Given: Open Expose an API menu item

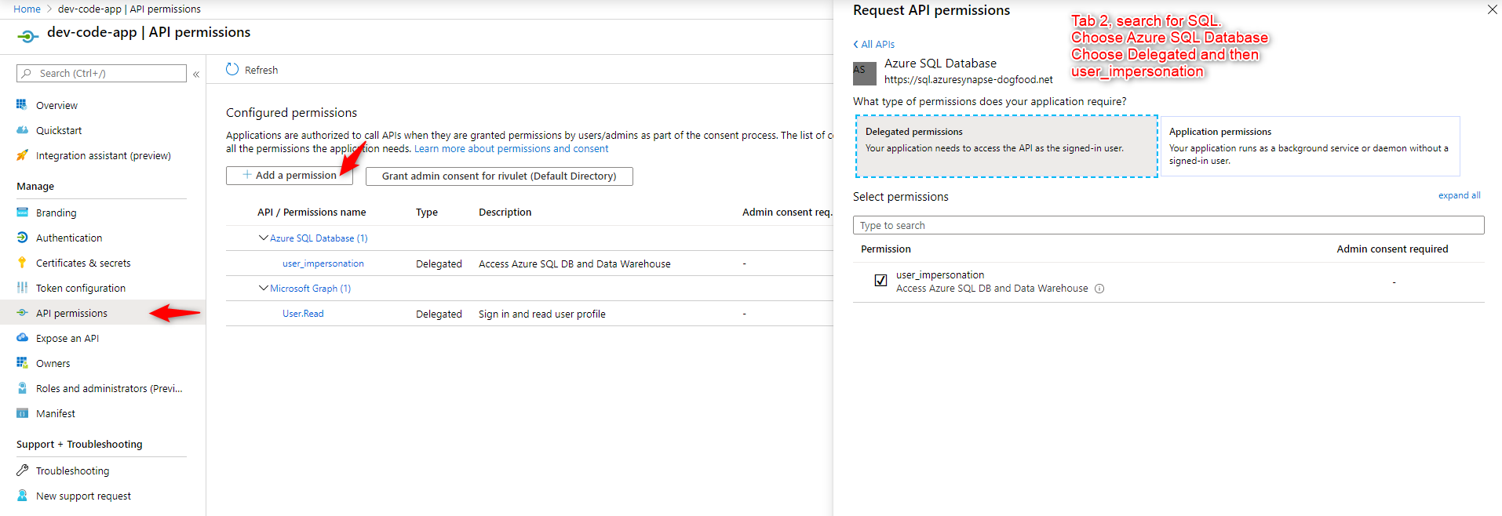Looking at the screenshot, I should tap(67, 338).
